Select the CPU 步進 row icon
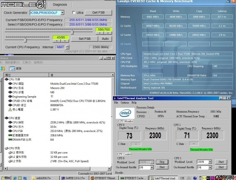236x180 pixels. (10, 92)
